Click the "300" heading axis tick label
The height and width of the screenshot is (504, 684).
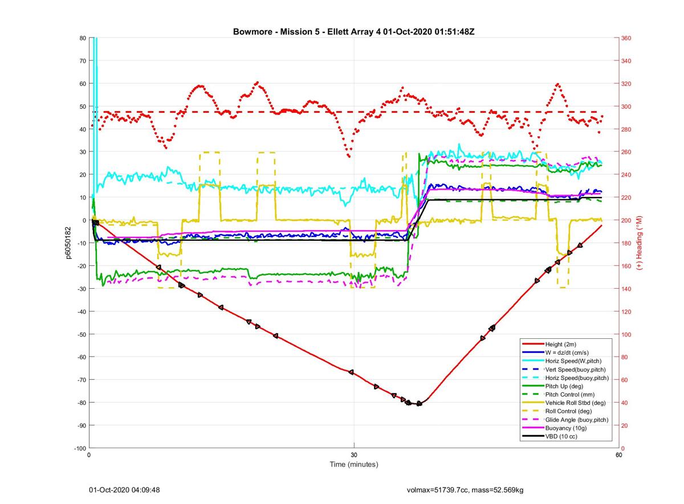(626, 106)
